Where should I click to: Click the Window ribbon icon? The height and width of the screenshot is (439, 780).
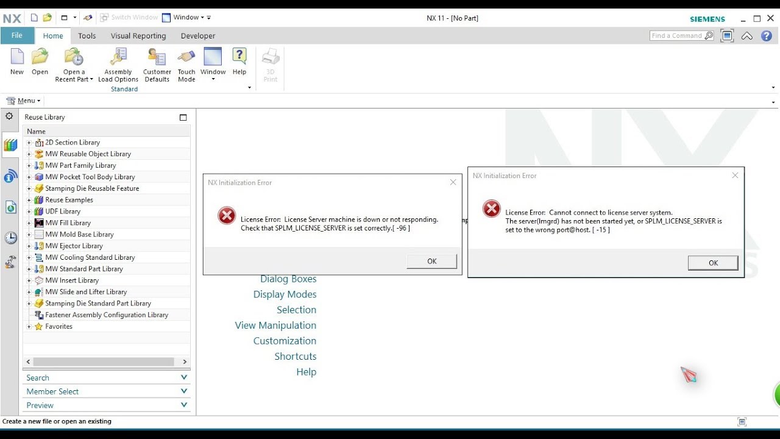(213, 57)
